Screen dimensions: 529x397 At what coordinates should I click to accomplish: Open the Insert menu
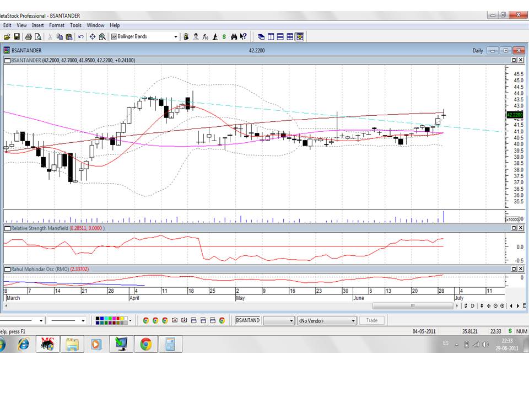pos(38,25)
